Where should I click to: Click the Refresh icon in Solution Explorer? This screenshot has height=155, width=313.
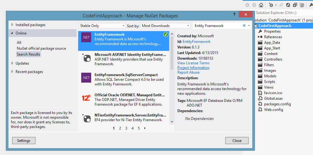(288, 5)
